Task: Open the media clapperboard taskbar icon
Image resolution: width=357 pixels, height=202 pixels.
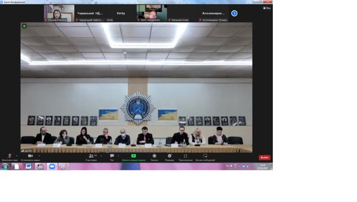Action: click(40, 166)
